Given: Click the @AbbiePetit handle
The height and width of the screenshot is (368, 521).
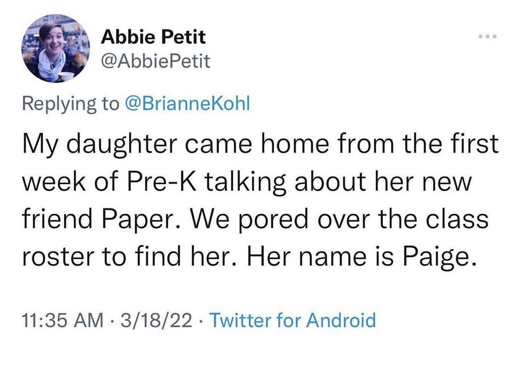Looking at the screenshot, I should [155, 61].
